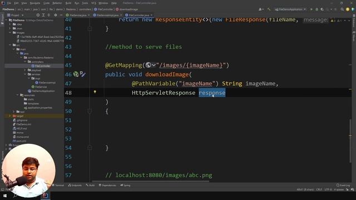The height and width of the screenshot is (200, 356).
Task: Click the Debug bug icon
Action: click(x=317, y=9)
